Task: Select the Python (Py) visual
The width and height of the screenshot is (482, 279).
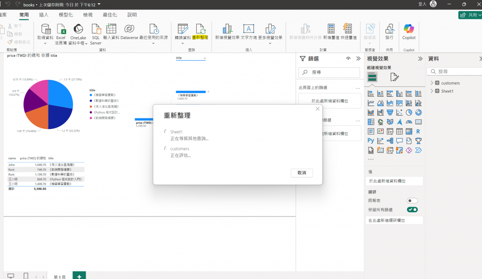Action: (x=371, y=141)
